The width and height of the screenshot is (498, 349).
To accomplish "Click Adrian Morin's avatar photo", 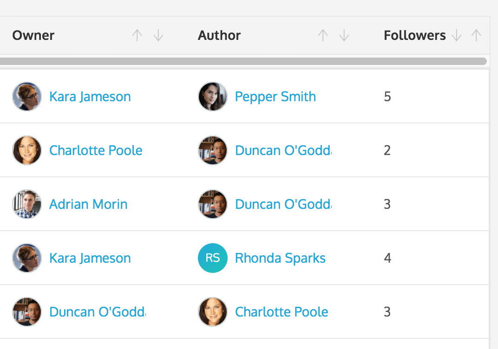I will (27, 204).
